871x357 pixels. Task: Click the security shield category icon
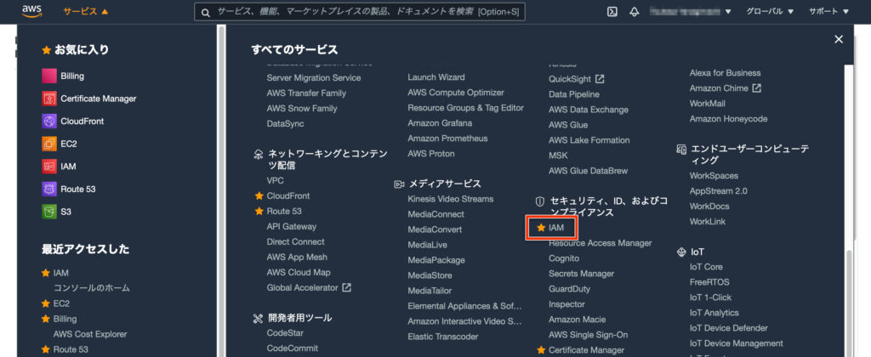coord(539,201)
